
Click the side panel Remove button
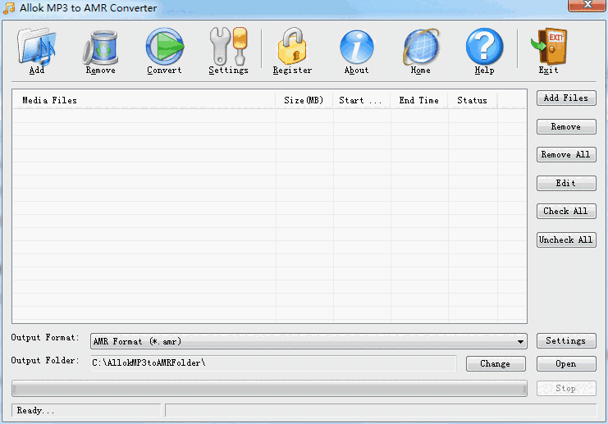566,127
